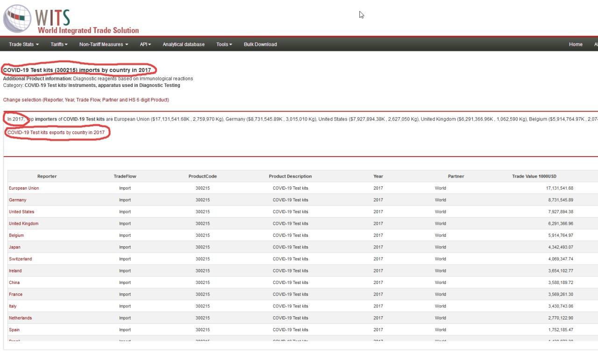
Task: Go to Analytical database
Action: [x=184, y=44]
